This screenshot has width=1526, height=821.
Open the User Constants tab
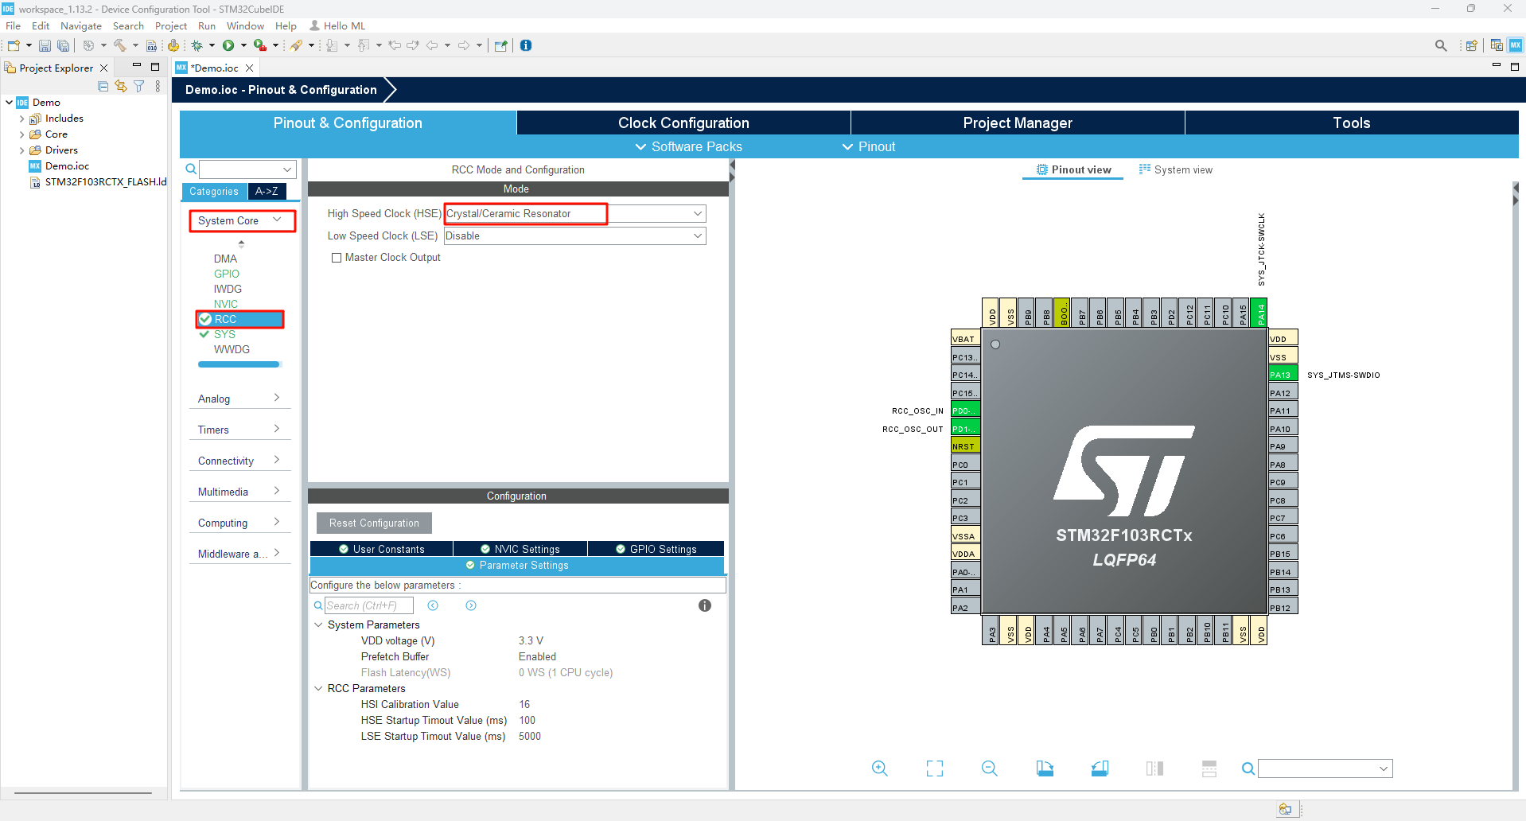pyautogui.click(x=381, y=549)
